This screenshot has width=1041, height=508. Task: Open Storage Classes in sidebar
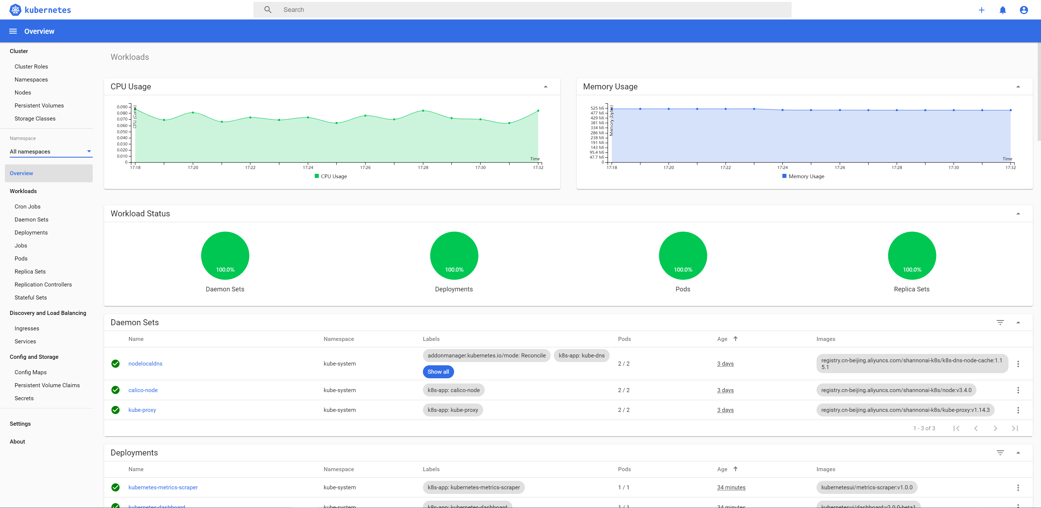(x=35, y=118)
